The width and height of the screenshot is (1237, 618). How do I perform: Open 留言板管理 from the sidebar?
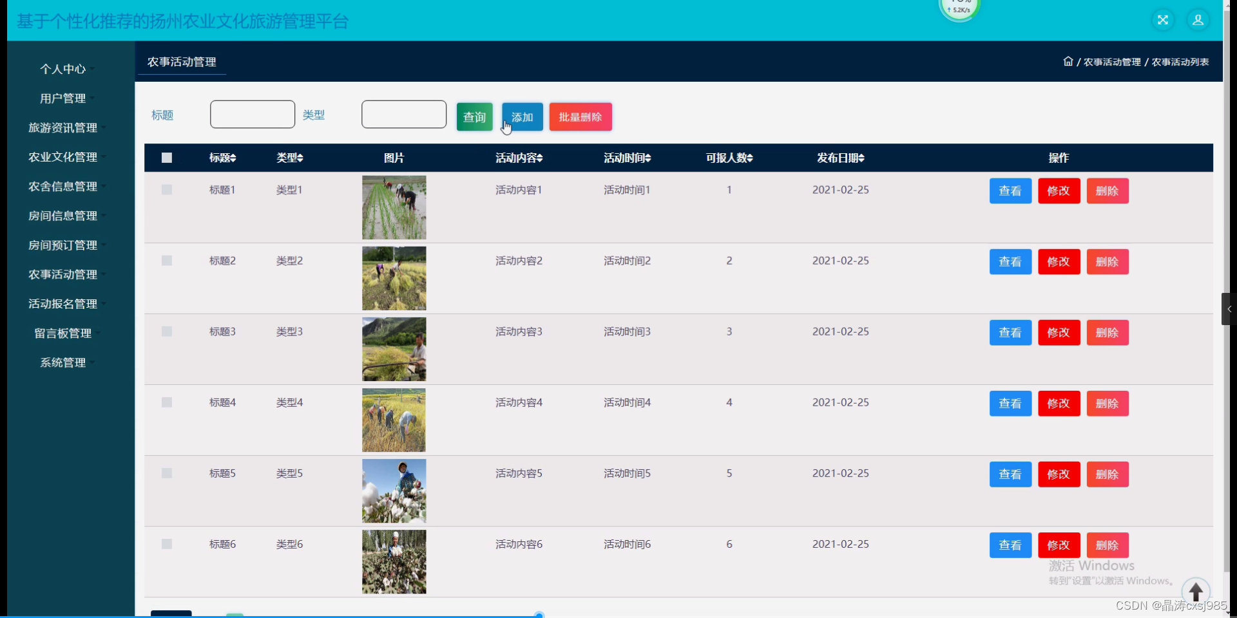click(x=63, y=333)
